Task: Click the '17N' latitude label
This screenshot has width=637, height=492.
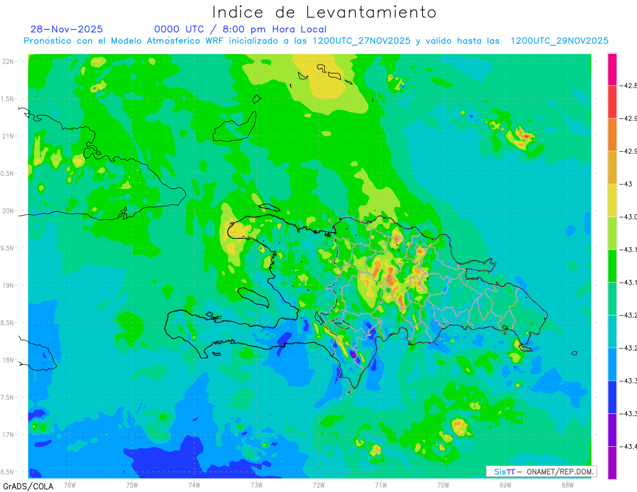Action: click(x=8, y=435)
